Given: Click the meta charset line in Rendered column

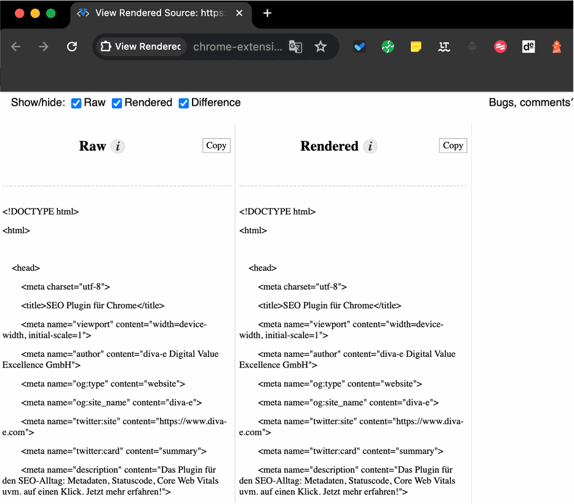Looking at the screenshot, I should [302, 287].
